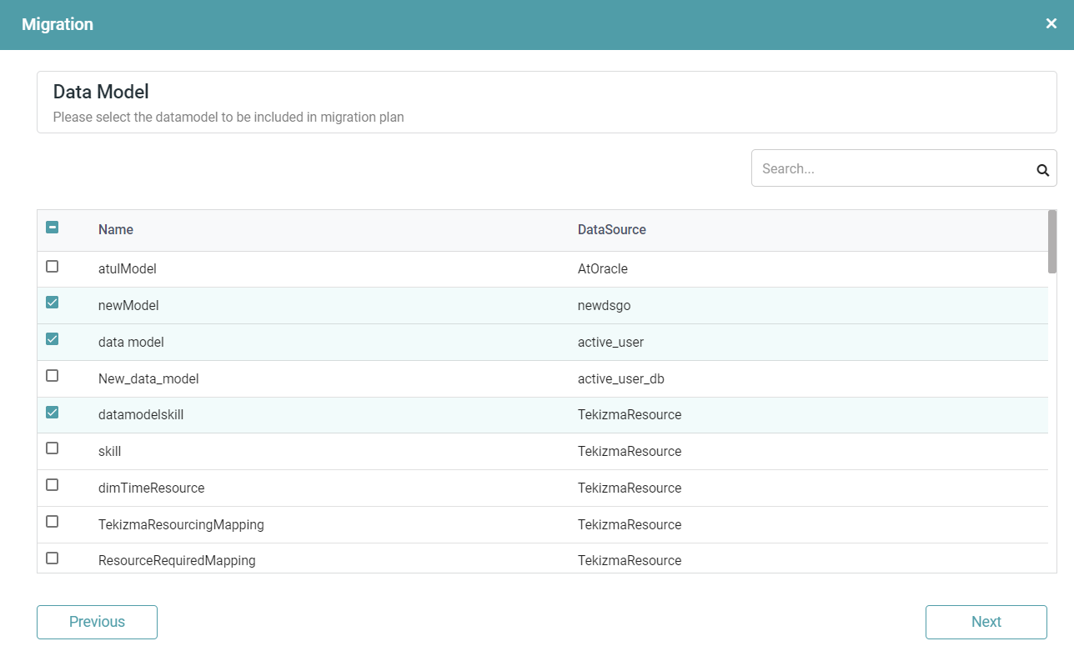Check the skill row checkbox
1074x646 pixels.
pyautogui.click(x=52, y=448)
